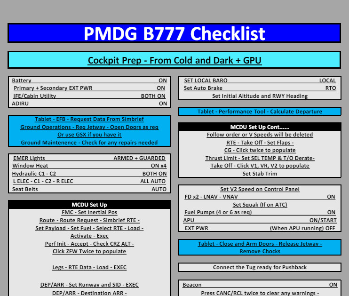The height and width of the screenshot is (296, 349).
Task: Select Take Off - Click V1, VR, V2 line
Action: [x=260, y=166]
